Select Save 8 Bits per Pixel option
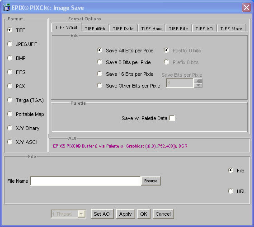254x227 pixels. [x=99, y=62]
